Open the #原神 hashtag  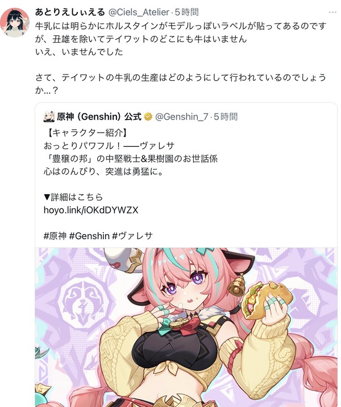55,236
